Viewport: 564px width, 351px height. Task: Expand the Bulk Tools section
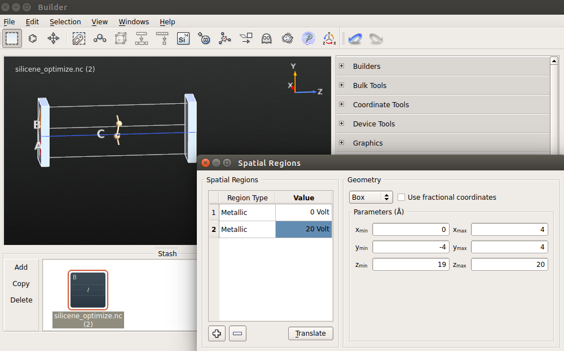pyautogui.click(x=342, y=85)
